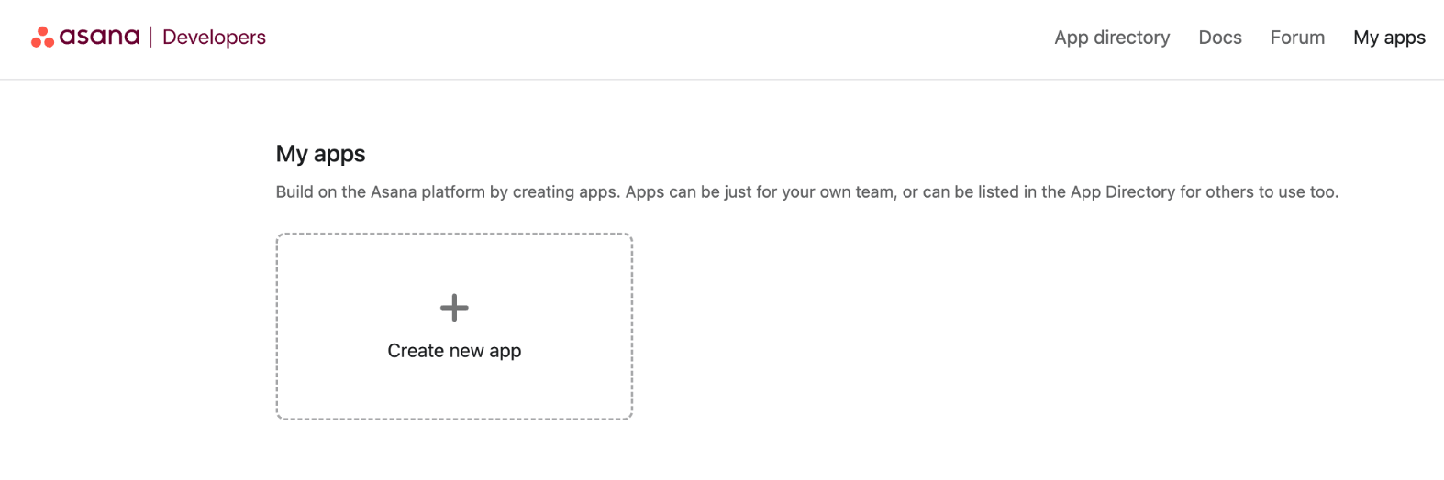Open the Developers home link
The height and width of the screenshot is (480, 1444).
point(214,38)
